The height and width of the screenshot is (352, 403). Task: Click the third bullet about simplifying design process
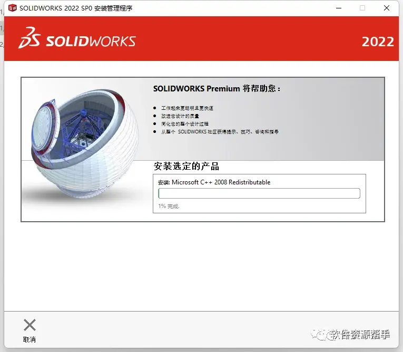pyautogui.click(x=185, y=124)
